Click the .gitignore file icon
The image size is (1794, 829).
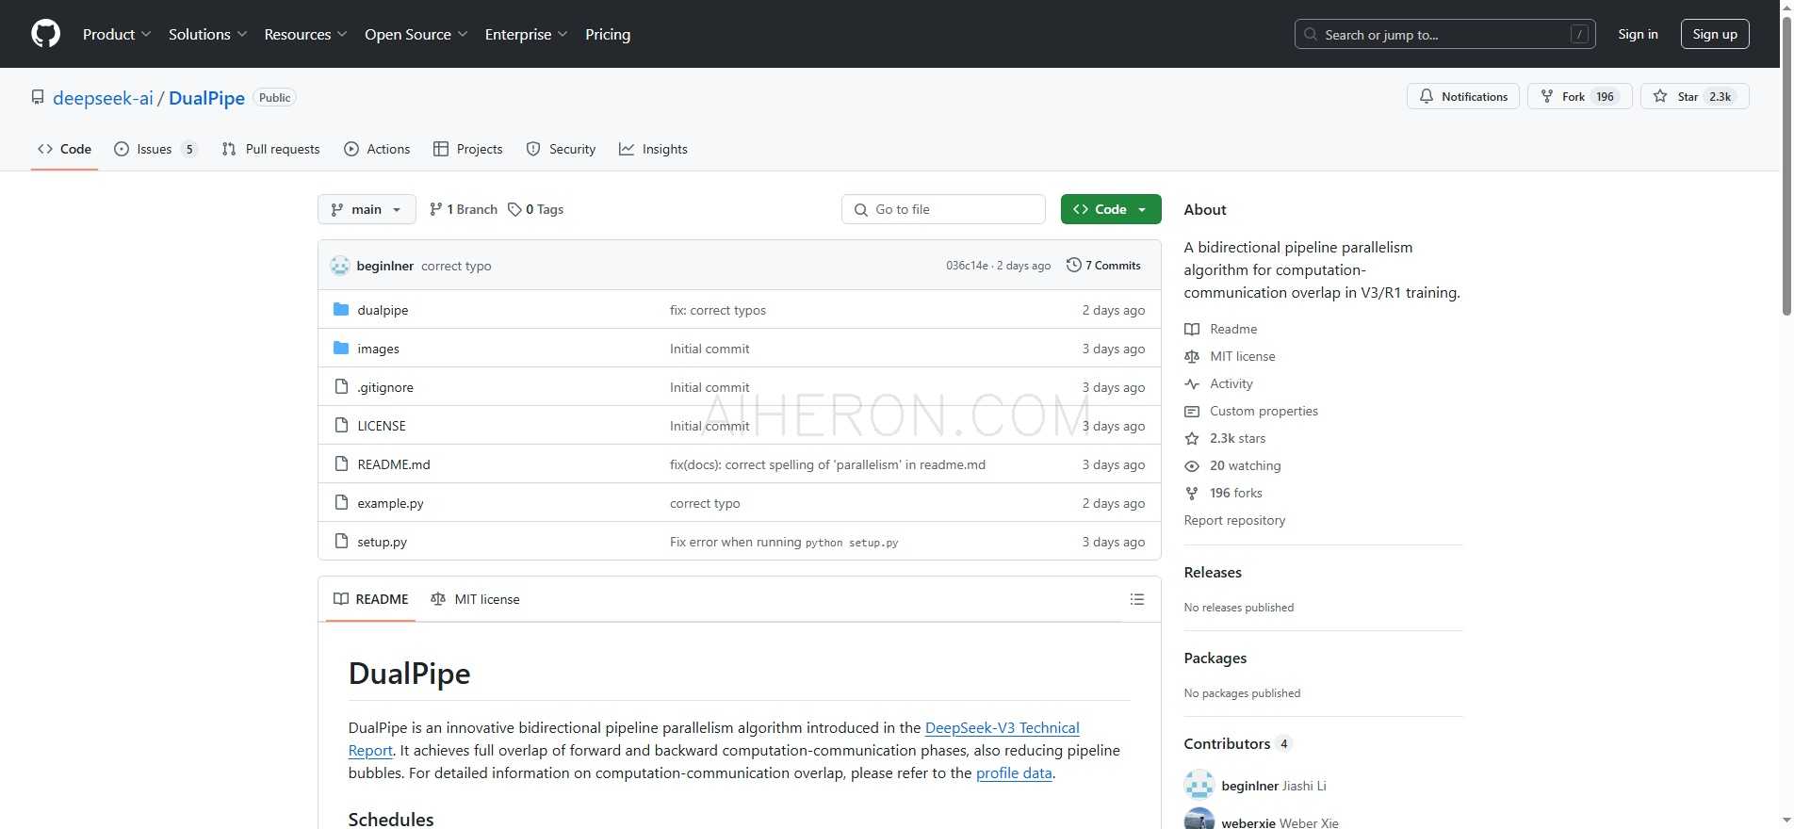click(341, 387)
